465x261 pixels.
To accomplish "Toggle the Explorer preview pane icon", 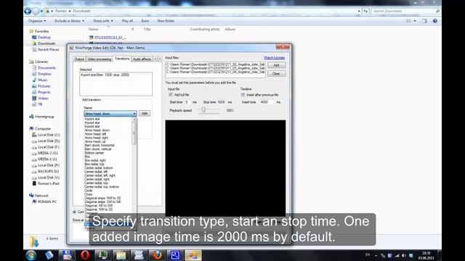I will pyautogui.click(x=424, y=21).
